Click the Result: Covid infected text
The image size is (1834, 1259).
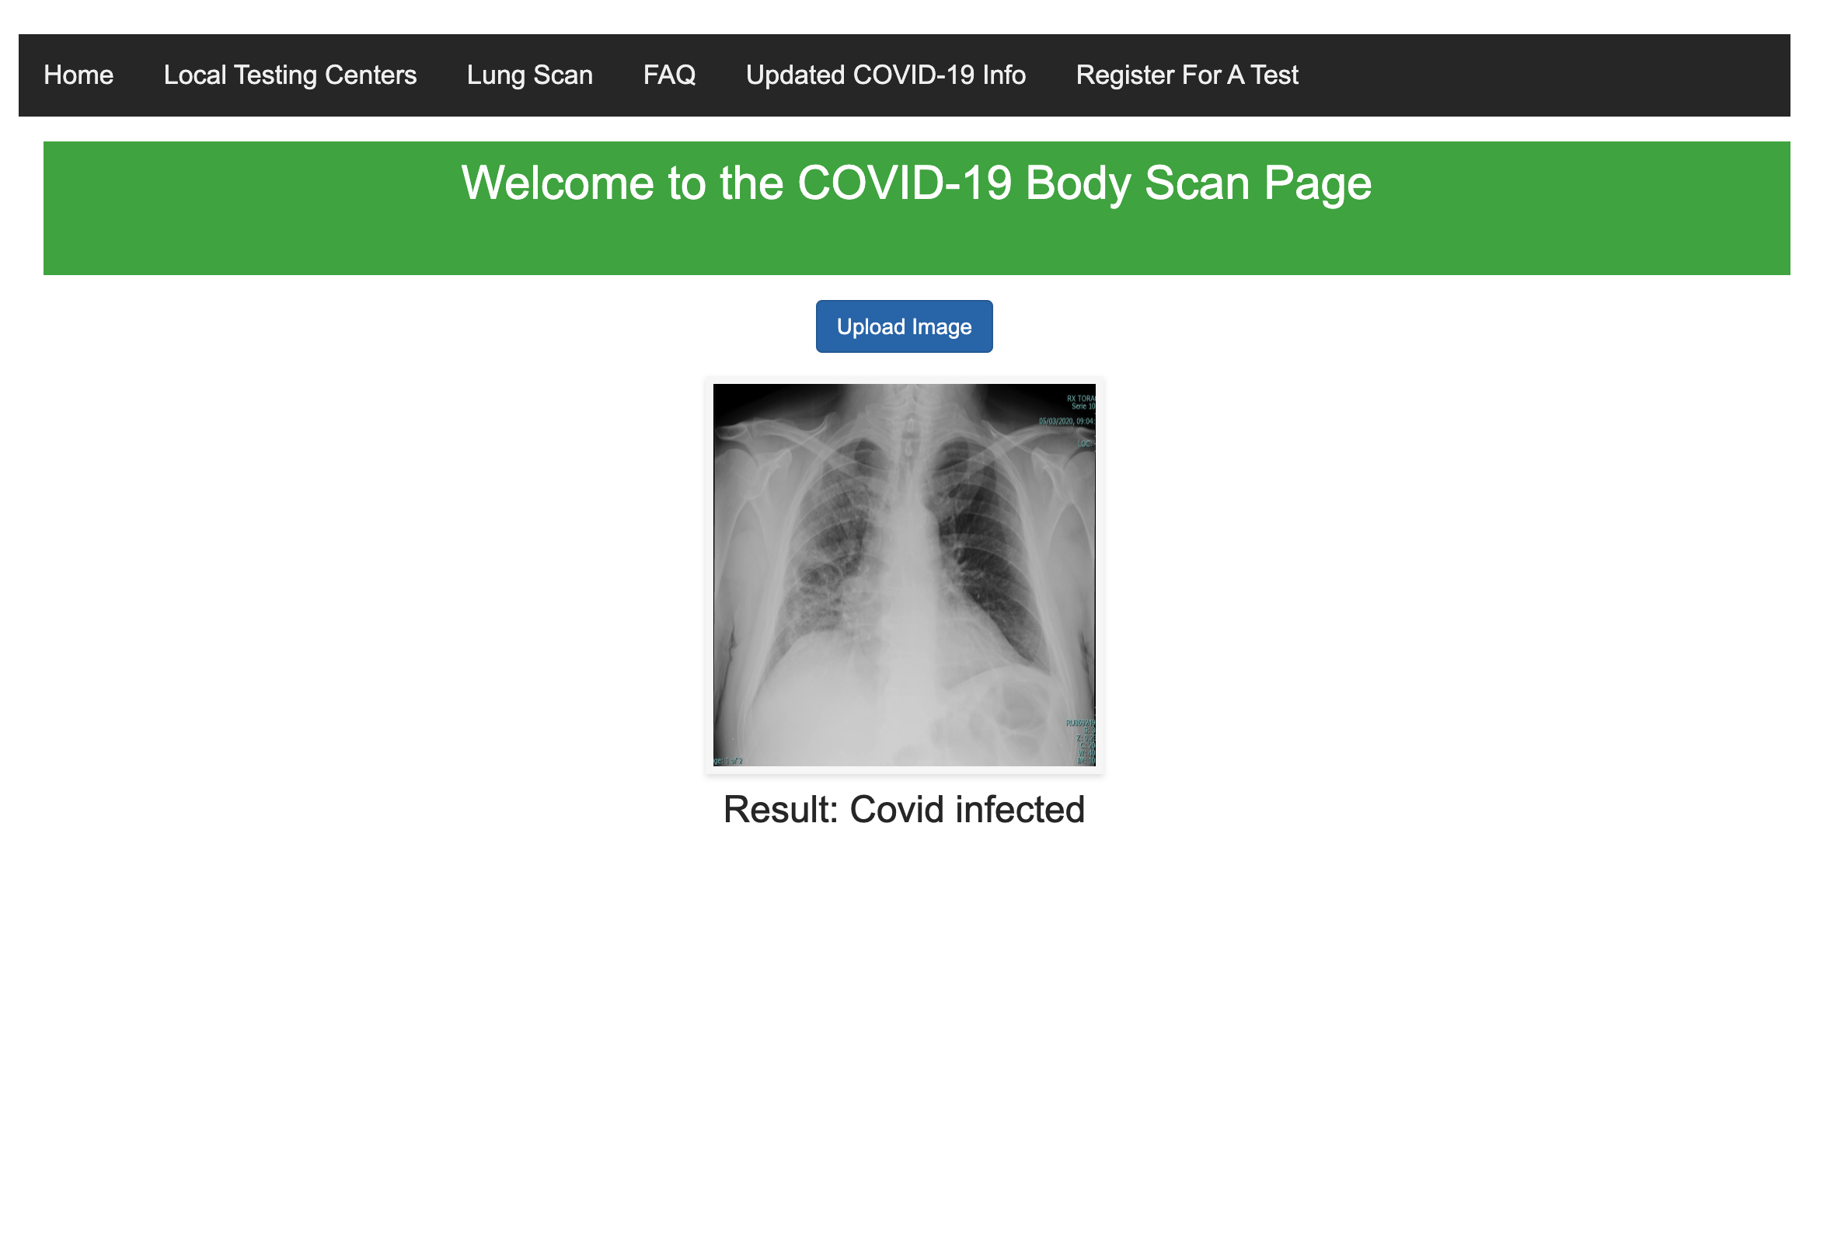[904, 809]
